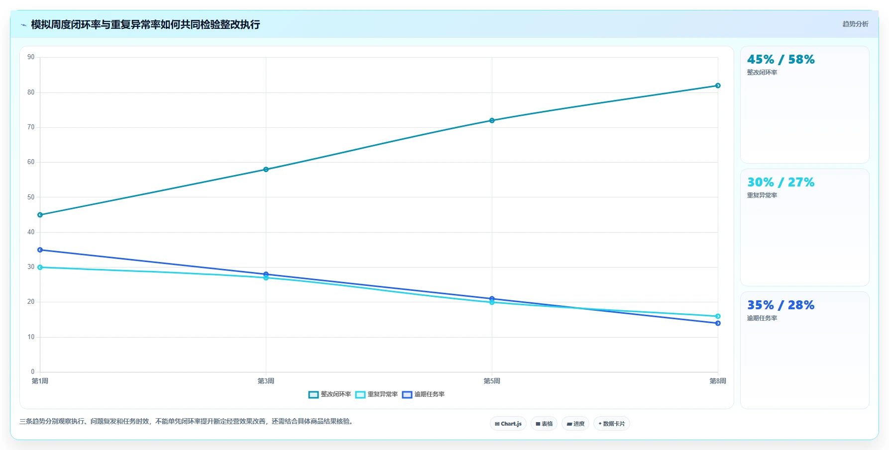This screenshot has height=450, width=889.
Task: Select the 进度 tag
Action: tap(575, 424)
